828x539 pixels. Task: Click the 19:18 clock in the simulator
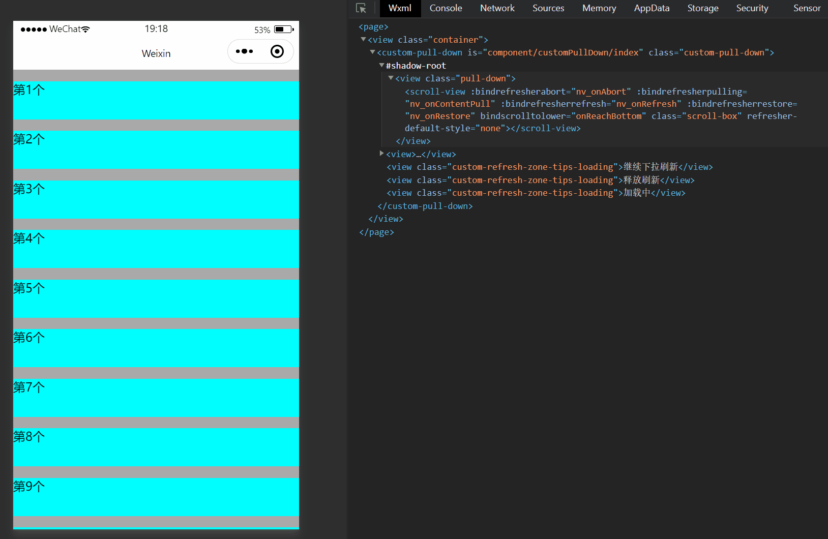[x=156, y=29]
